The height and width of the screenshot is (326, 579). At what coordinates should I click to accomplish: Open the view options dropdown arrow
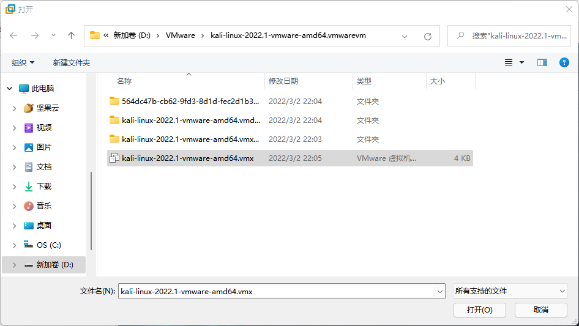(521, 63)
